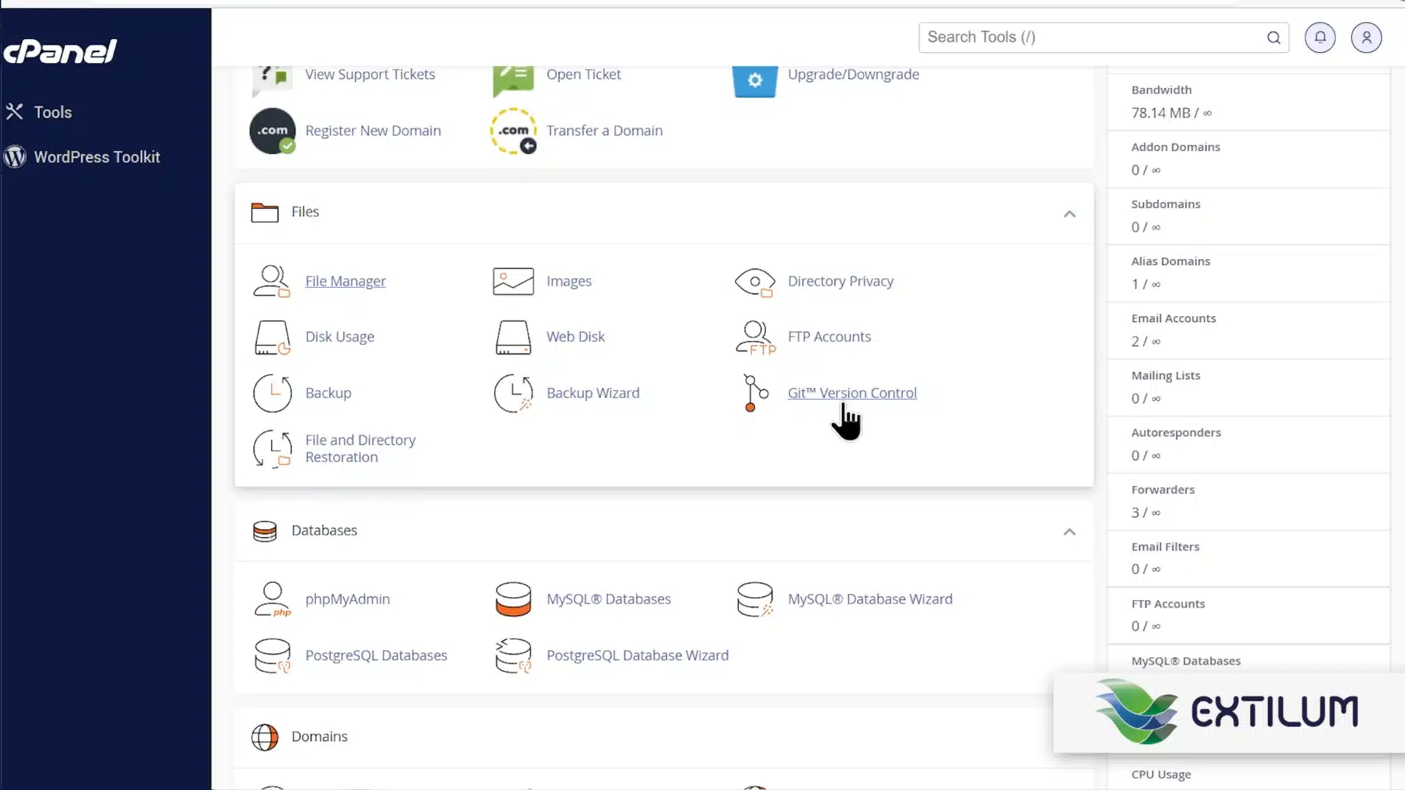Open the user account icon
Screen dimensions: 1405x790
(1366, 37)
